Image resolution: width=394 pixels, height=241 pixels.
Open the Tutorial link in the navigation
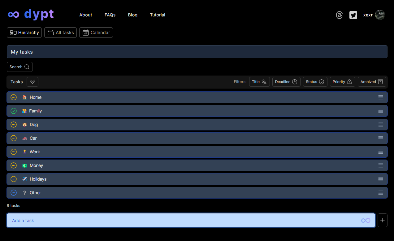point(158,15)
